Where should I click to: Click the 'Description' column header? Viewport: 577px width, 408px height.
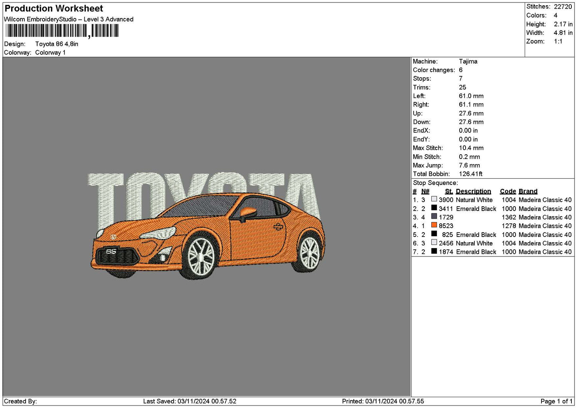pos(474,191)
